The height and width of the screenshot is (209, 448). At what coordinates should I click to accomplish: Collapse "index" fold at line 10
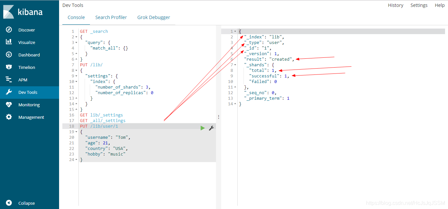pos(76,82)
